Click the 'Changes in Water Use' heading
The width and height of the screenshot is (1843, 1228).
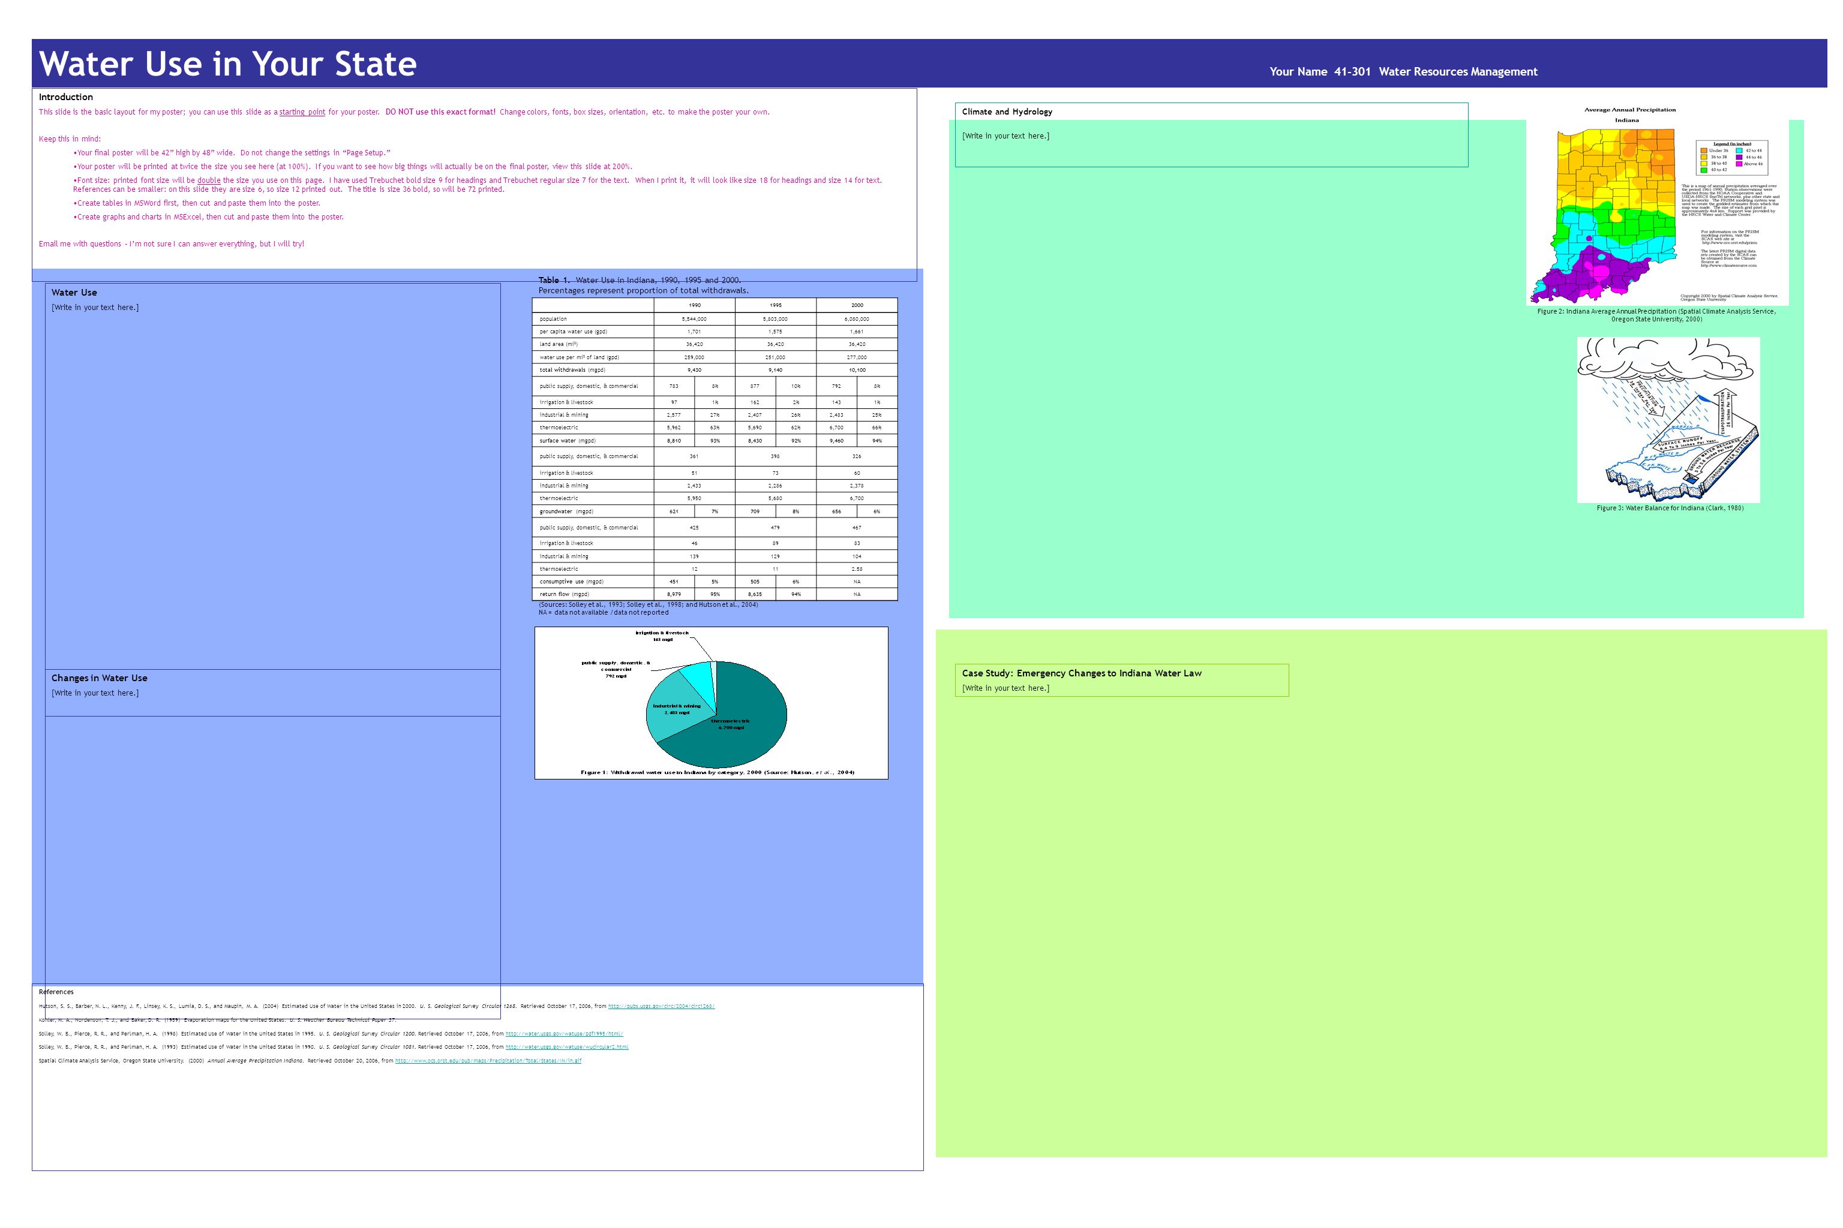click(x=100, y=678)
